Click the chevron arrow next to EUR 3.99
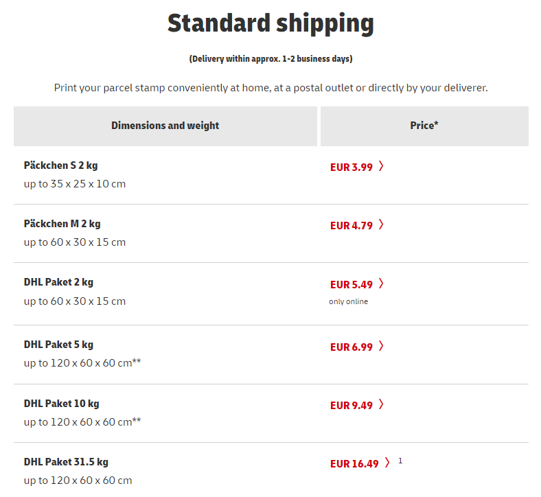This screenshot has width=541, height=497. 381,166
